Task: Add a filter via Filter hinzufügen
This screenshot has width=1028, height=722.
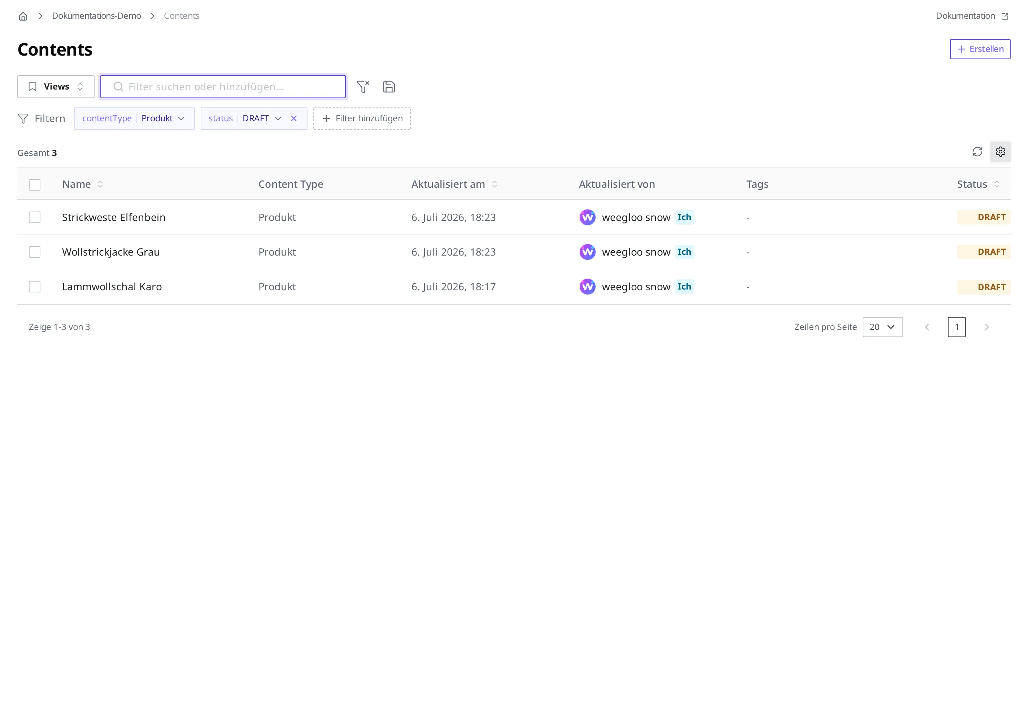Action: point(362,118)
